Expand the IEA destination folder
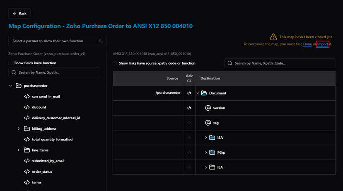The height and width of the screenshot is (191, 343). (206, 167)
